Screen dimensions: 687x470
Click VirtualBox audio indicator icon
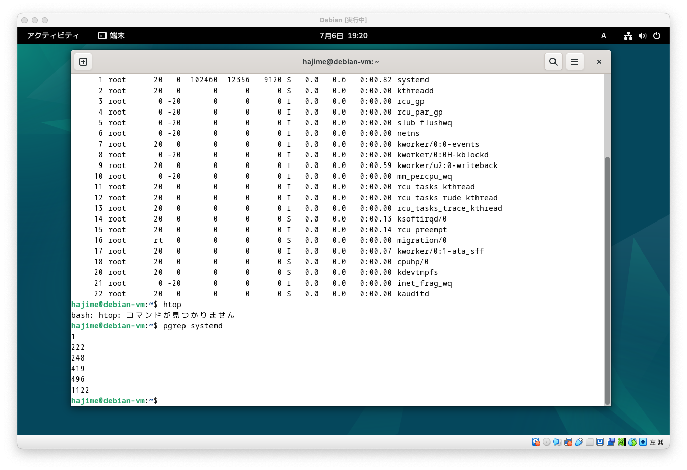pyautogui.click(x=557, y=442)
